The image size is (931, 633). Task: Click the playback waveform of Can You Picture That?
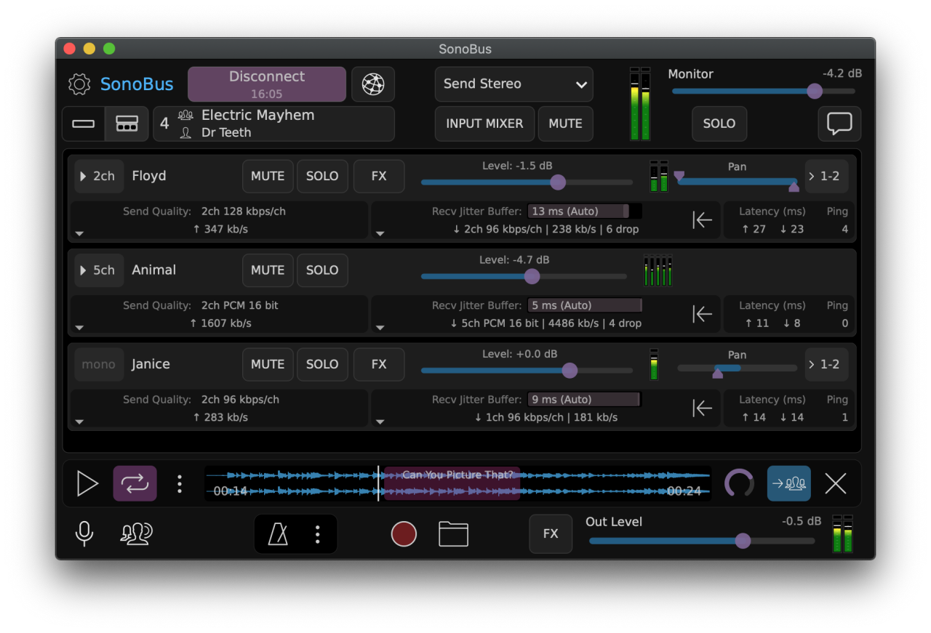pos(457,483)
